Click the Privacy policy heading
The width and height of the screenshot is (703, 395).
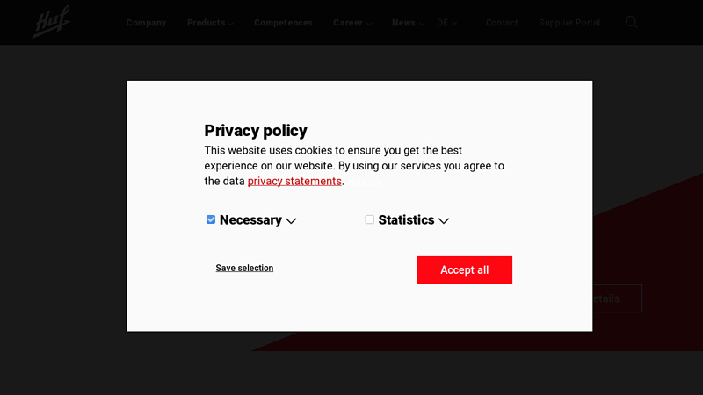click(x=256, y=131)
